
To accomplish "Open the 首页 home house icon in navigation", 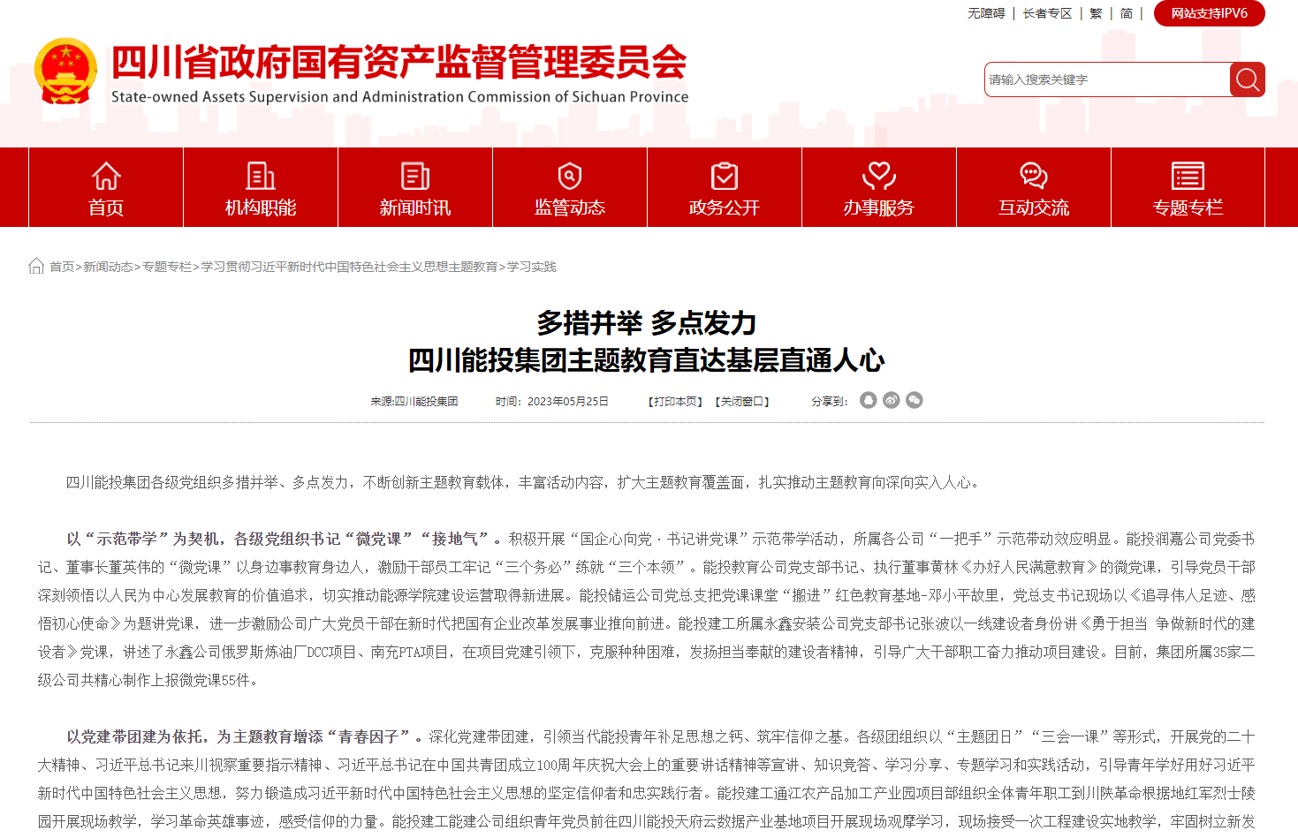I will coord(106,176).
